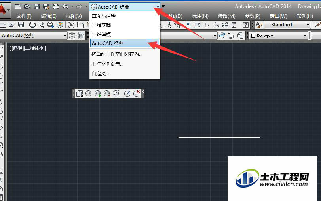Click the Plot icon in Standard toolbar
Screen dimensions: 321x201
coord(32,25)
